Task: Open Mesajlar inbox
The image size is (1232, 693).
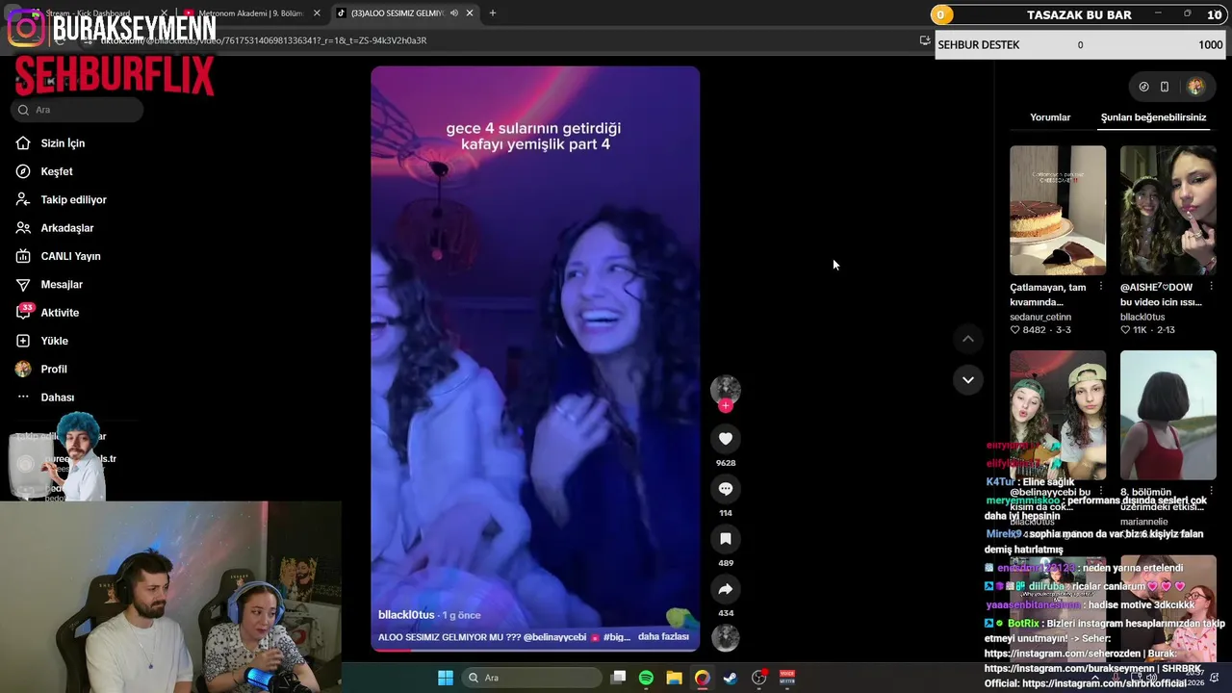Action: tap(49, 285)
